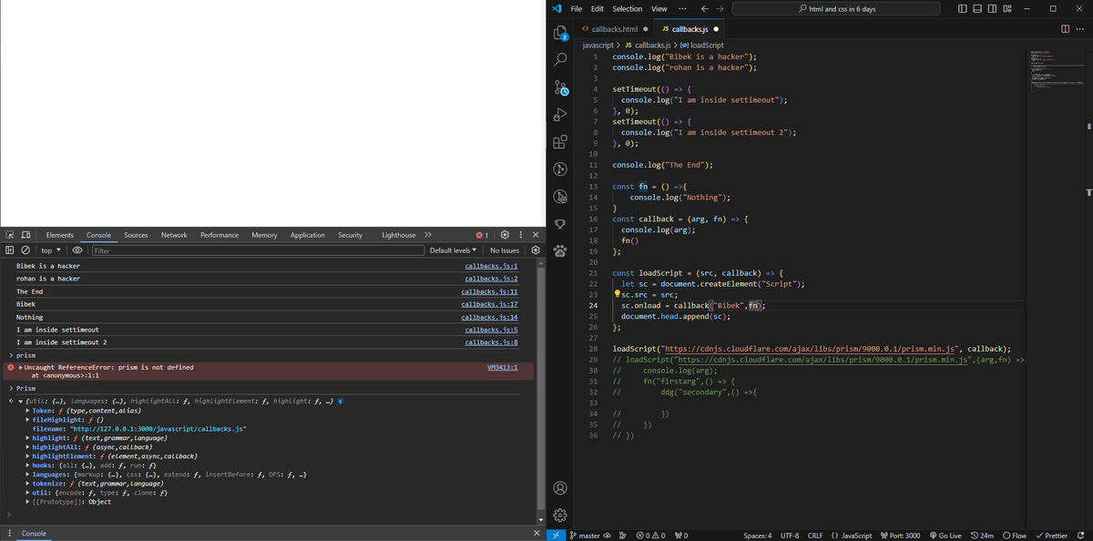Toggle Go Live server
Image resolution: width=1093 pixels, height=541 pixels.
pyautogui.click(x=945, y=535)
